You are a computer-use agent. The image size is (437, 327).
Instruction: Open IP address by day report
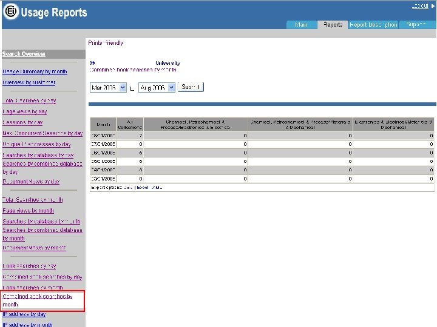(24, 314)
